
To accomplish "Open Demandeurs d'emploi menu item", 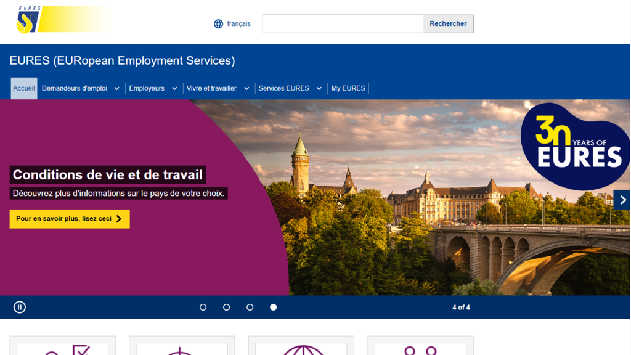I will pyautogui.click(x=75, y=88).
